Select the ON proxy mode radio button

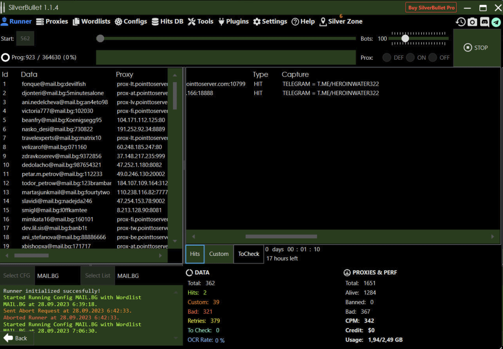[x=410, y=58]
